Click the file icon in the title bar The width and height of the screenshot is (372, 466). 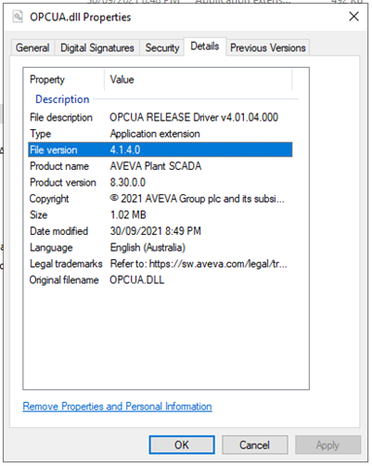pyautogui.click(x=17, y=17)
